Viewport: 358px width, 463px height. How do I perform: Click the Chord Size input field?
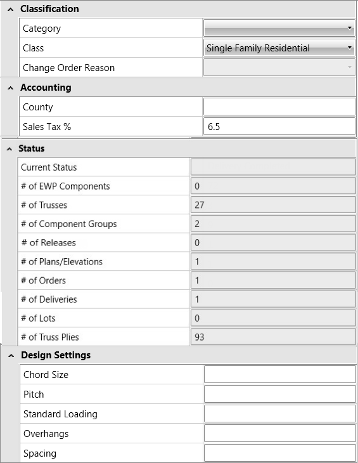(280, 374)
